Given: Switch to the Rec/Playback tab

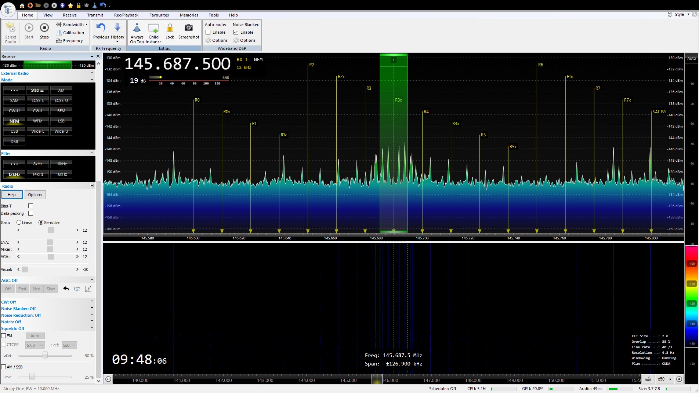Looking at the screenshot, I should (x=126, y=15).
